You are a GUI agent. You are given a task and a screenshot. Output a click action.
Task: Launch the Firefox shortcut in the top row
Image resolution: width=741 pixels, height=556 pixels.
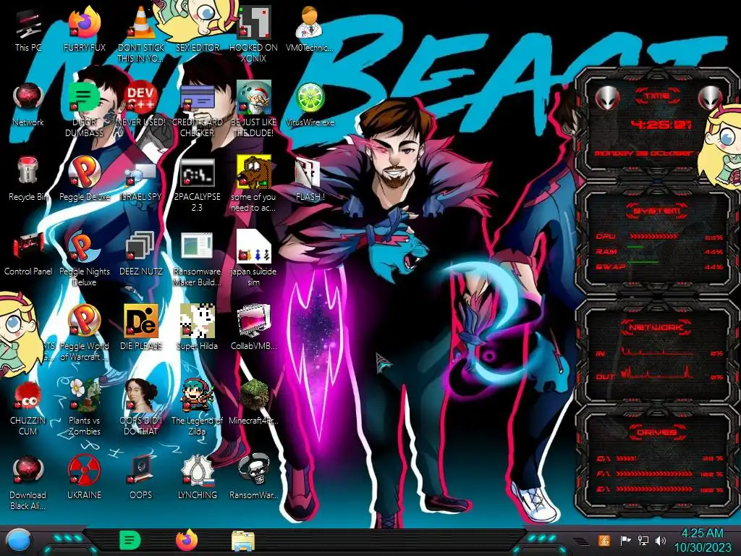tap(84, 29)
